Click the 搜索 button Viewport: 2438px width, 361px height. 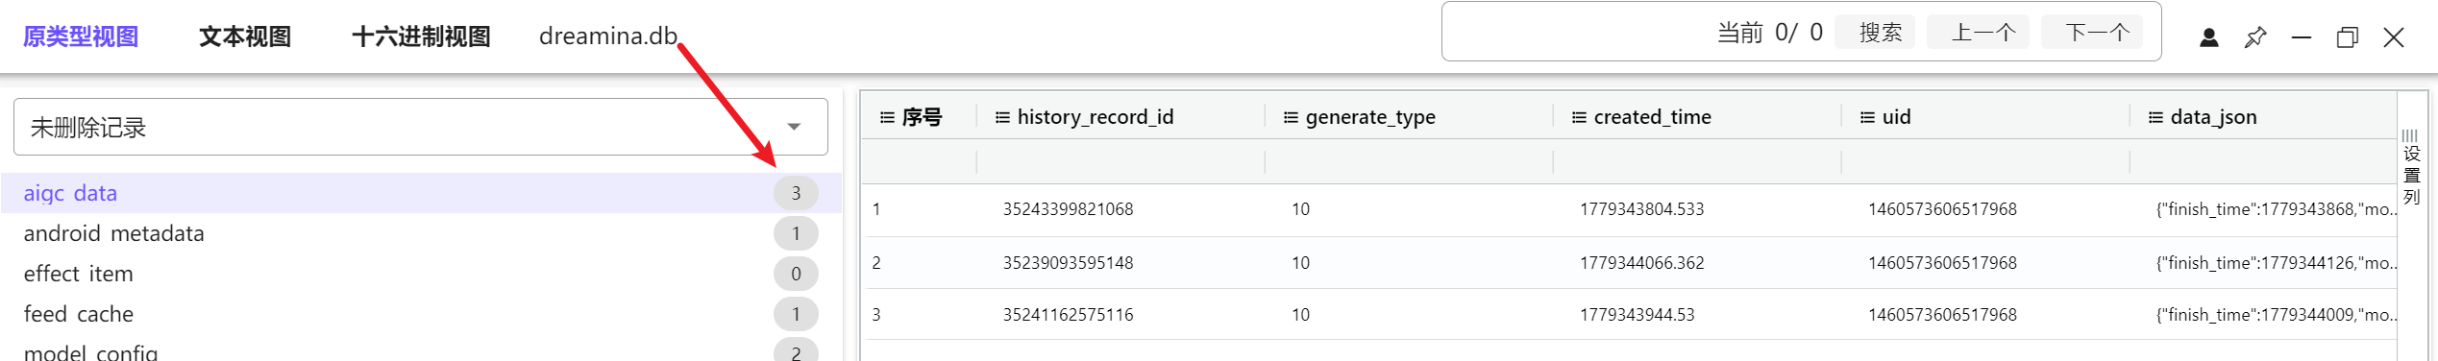[1880, 33]
